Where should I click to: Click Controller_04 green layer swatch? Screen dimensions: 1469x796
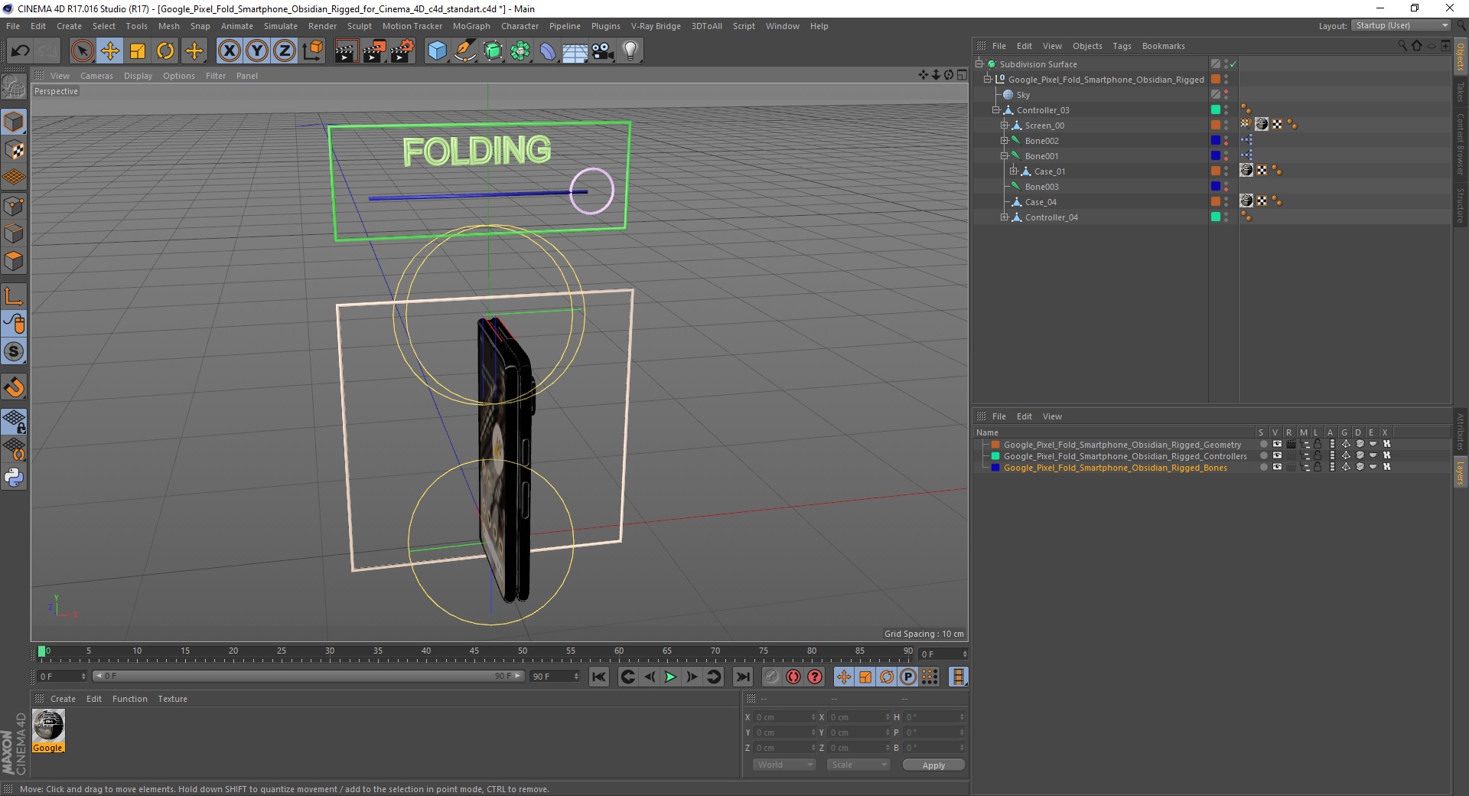pos(1215,217)
